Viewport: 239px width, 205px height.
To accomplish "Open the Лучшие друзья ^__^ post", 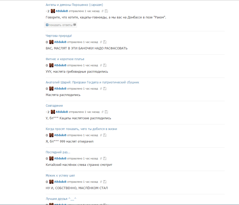I will pyautogui.click(x=61, y=199).
